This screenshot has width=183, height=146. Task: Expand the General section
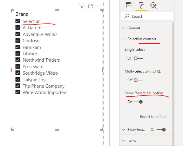(x=147, y=28)
